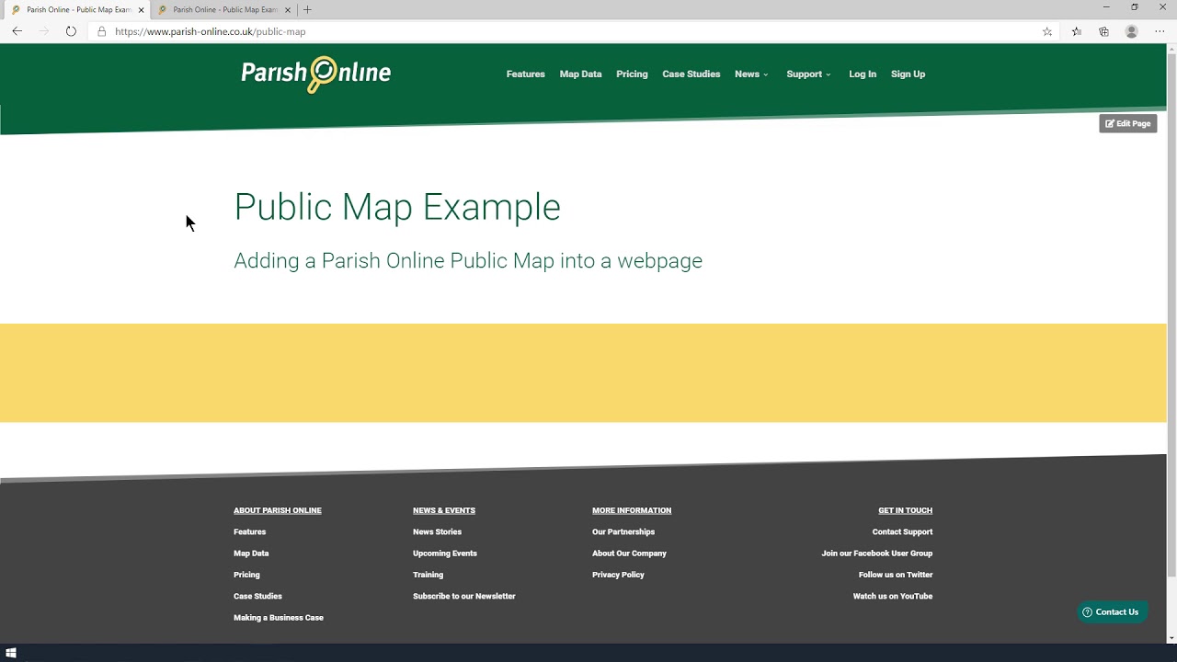This screenshot has width=1177, height=662.
Task: Open About Our Company link
Action: (x=630, y=554)
